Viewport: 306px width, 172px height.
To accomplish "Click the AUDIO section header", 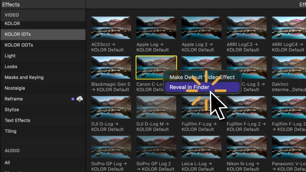I will tap(12, 150).
